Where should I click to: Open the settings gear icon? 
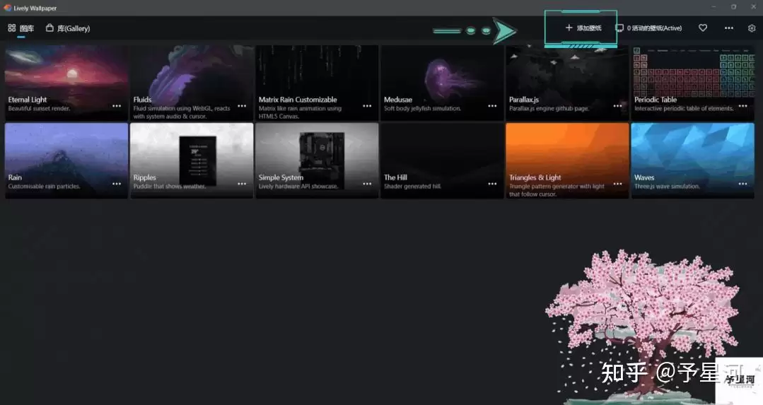[x=751, y=28]
